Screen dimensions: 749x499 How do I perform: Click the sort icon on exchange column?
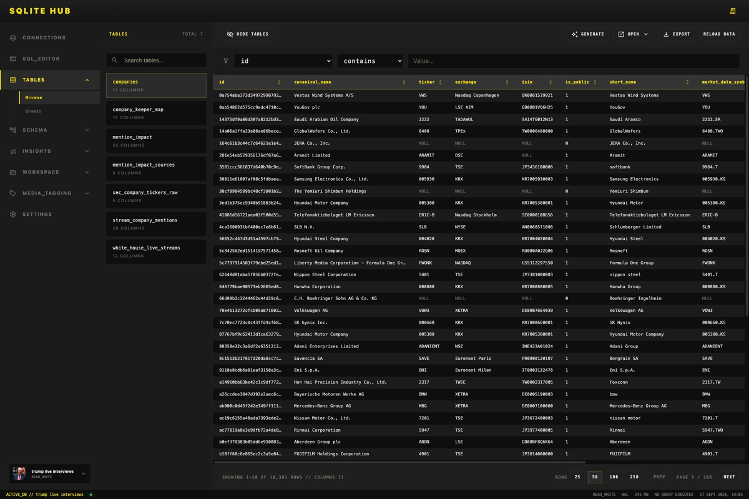(507, 82)
